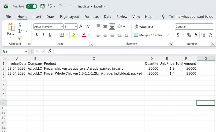Viewport: 216px width, 132px height.
Task: Click the Orientation text angle icon
Action: [120, 26]
